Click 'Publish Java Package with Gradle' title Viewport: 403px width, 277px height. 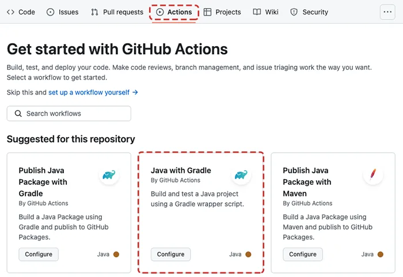pos(43,182)
